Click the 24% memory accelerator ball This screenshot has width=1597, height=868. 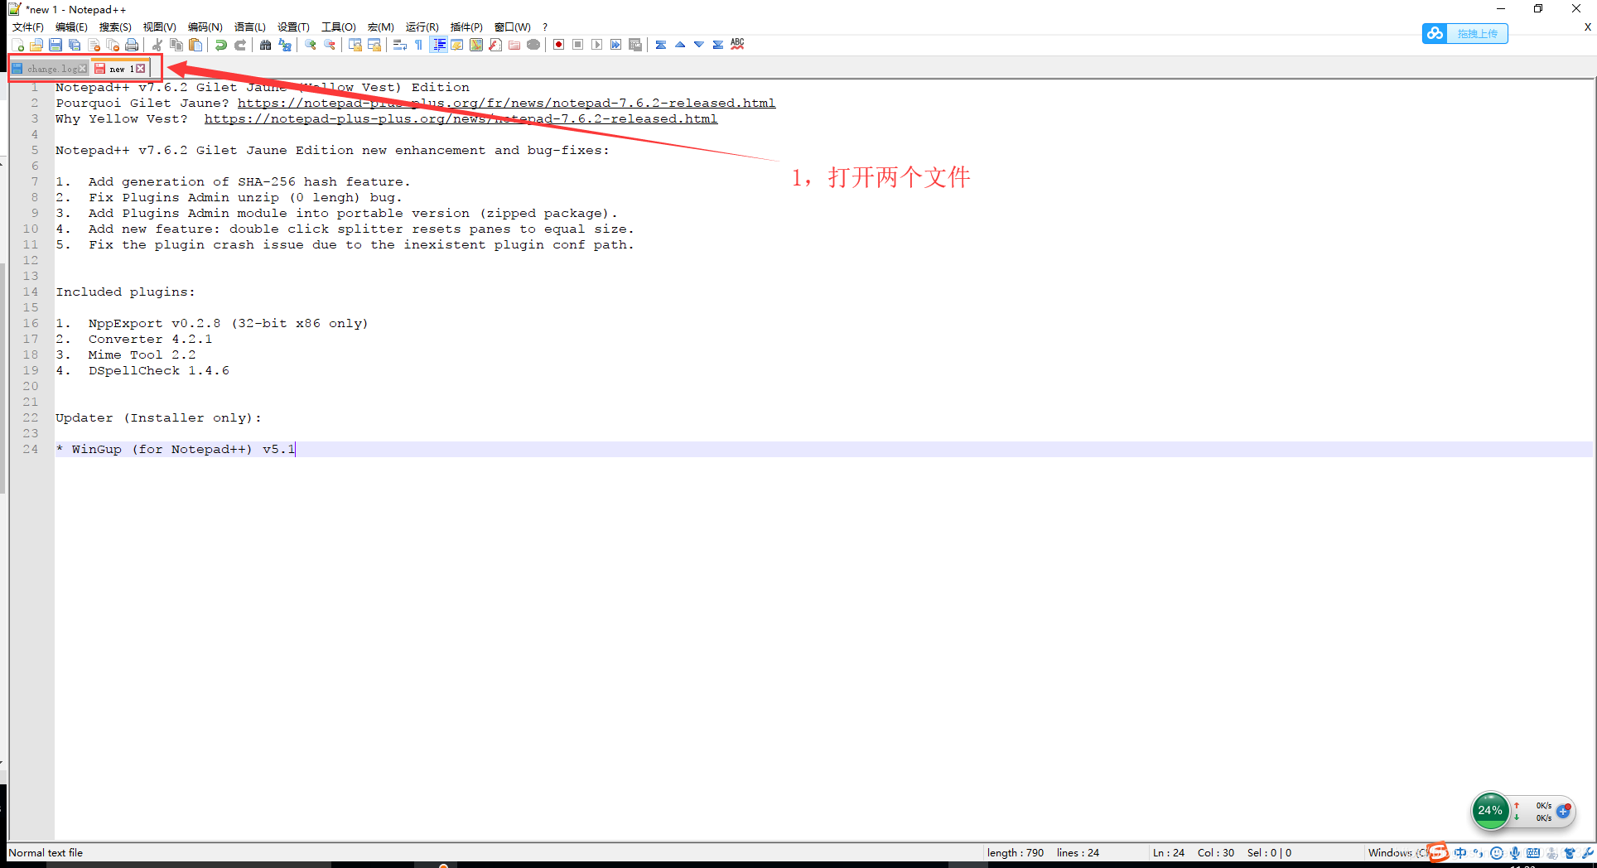point(1490,811)
